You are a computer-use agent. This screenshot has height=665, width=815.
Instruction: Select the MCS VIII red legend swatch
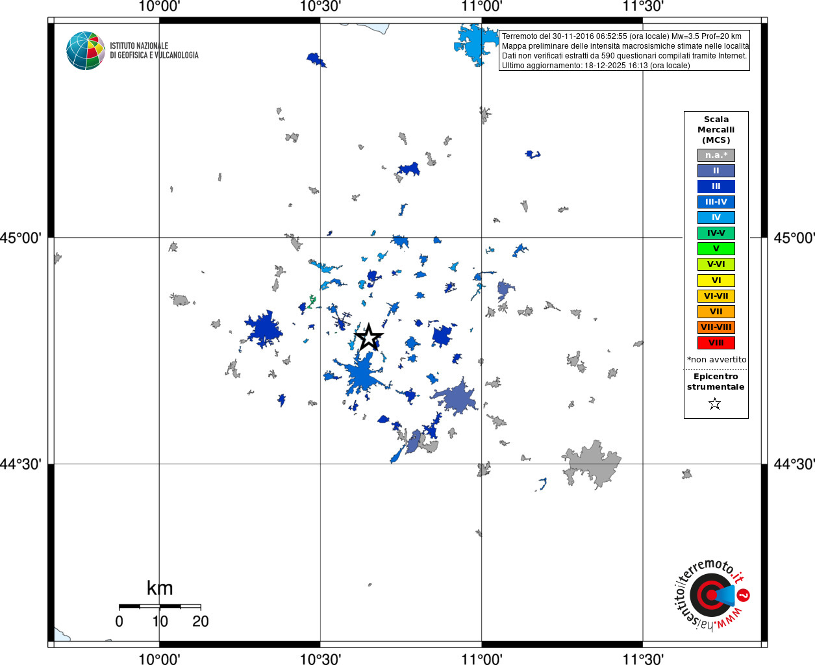[716, 343]
